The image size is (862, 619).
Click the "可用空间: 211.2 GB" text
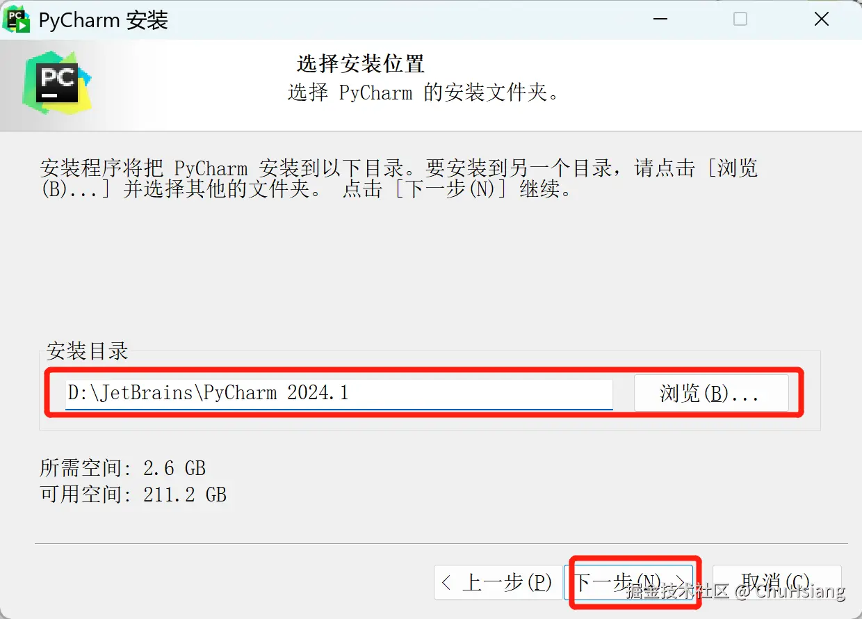pos(133,495)
